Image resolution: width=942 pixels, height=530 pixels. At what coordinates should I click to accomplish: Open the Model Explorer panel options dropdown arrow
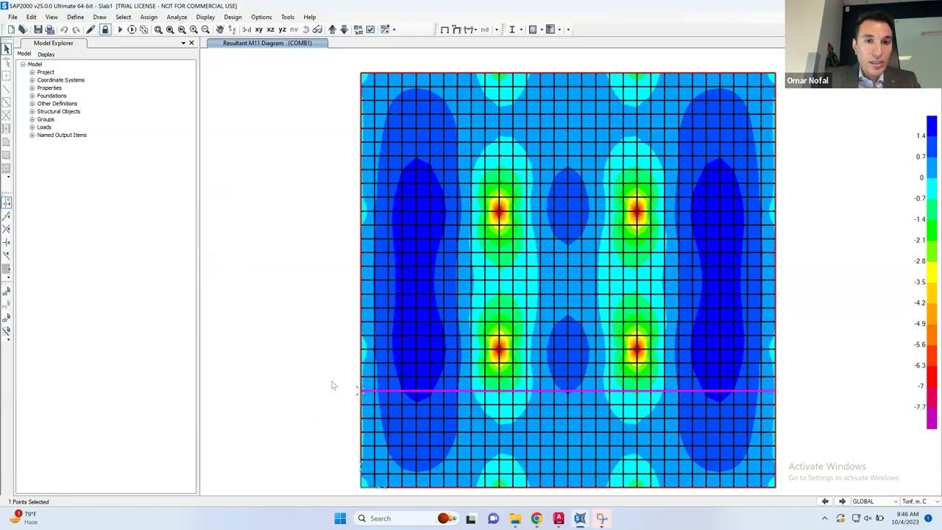click(x=183, y=43)
